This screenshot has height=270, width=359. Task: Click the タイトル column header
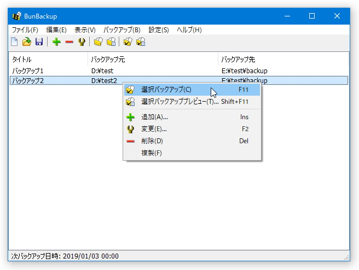48,60
